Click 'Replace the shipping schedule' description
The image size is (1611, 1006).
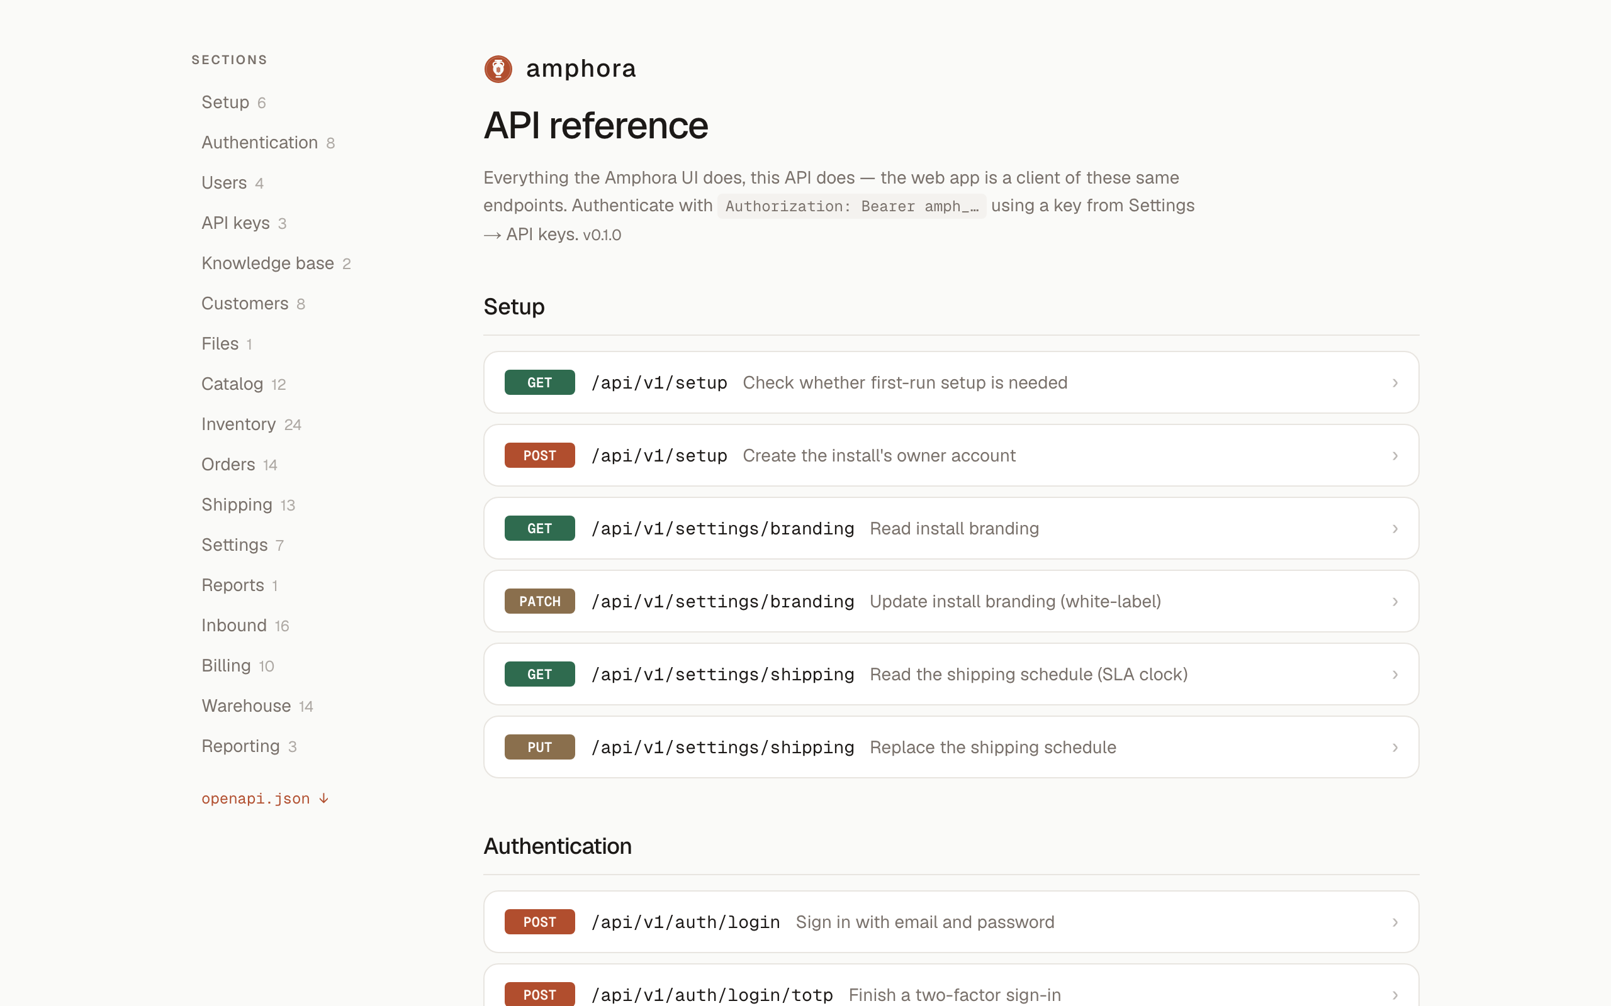[x=992, y=747]
